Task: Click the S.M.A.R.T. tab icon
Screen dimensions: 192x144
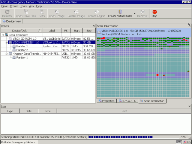Action: 120,100
